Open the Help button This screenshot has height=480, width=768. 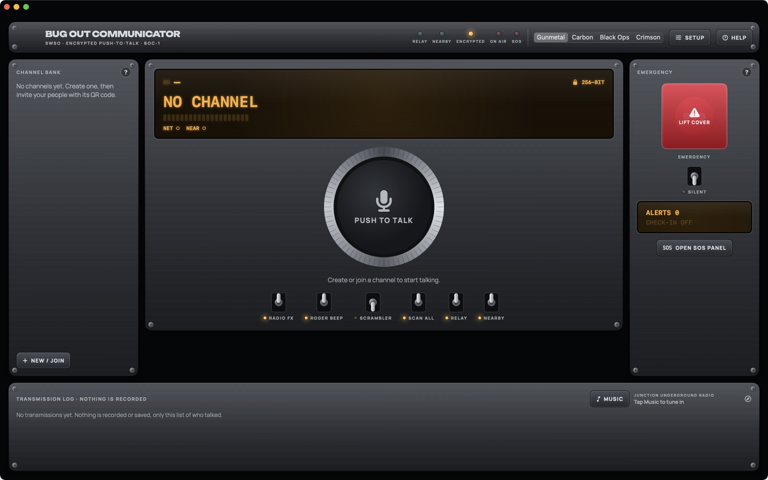734,37
